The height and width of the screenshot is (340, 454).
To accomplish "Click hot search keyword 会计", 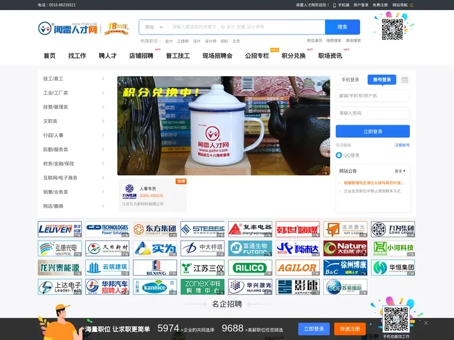I will tap(169, 41).
